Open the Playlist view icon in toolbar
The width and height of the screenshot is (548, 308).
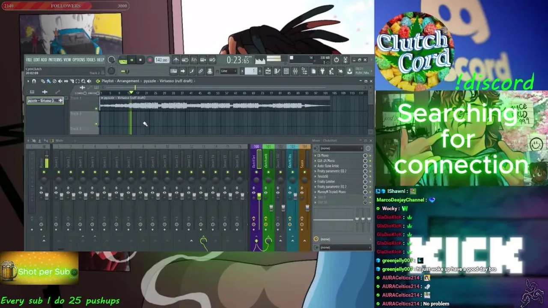click(x=268, y=71)
